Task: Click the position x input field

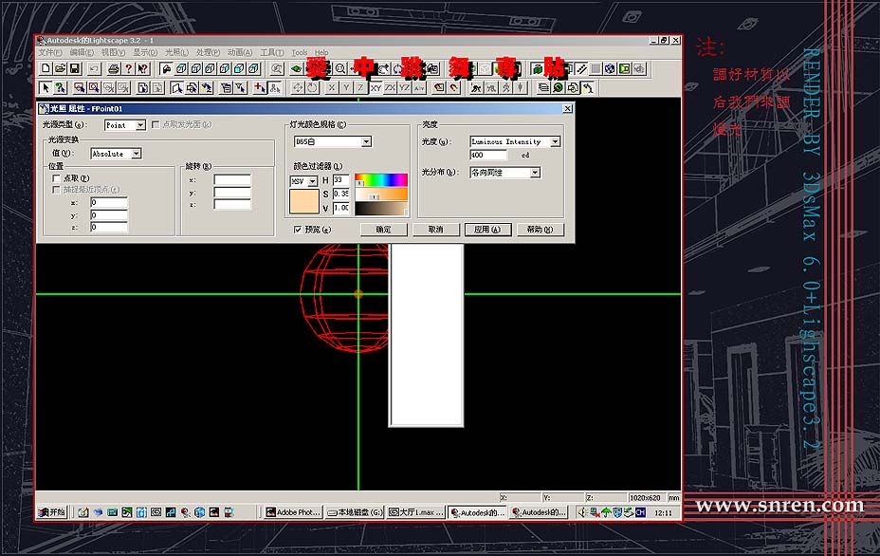Action: point(109,202)
